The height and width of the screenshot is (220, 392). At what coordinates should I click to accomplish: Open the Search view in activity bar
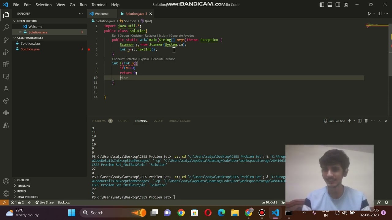tap(6, 28)
